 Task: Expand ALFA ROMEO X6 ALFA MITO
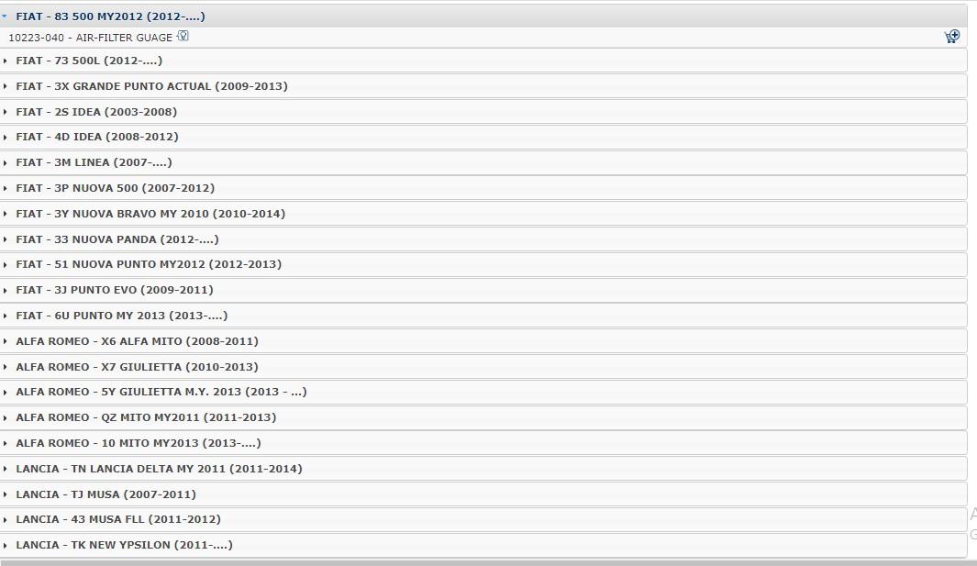point(483,341)
